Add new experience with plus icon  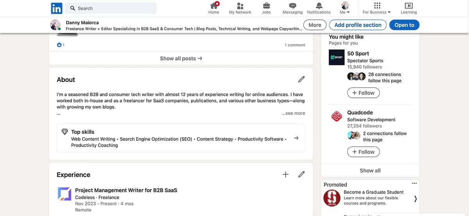point(286,175)
